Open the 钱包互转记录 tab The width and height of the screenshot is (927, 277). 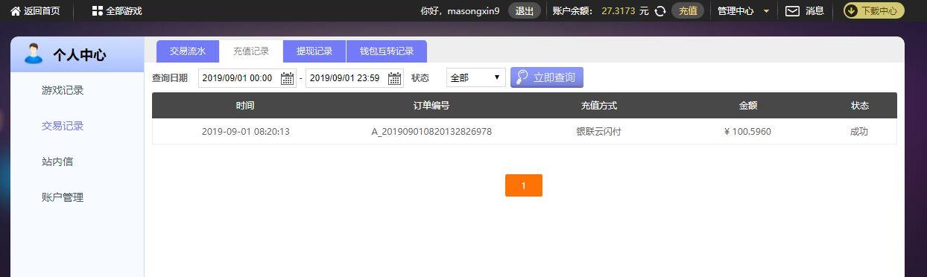click(x=387, y=51)
